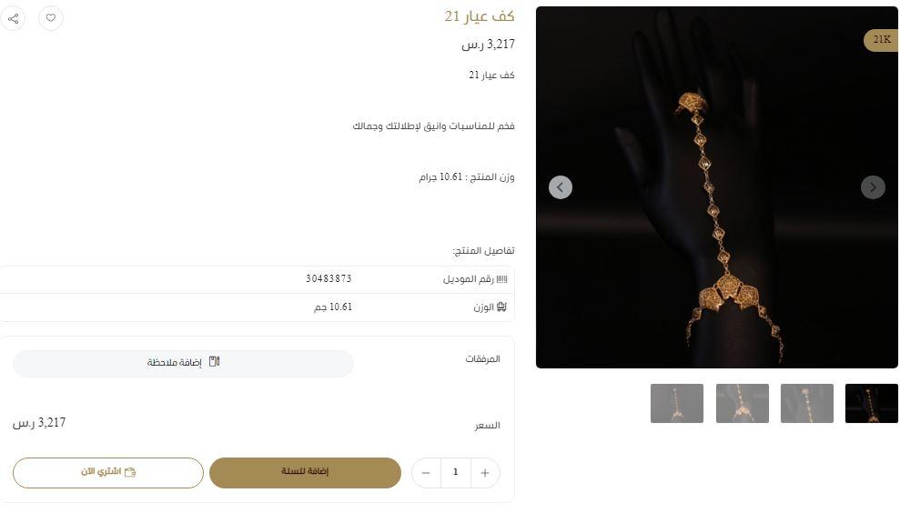Click Buy Now button (اشتري الآن)

click(108, 473)
